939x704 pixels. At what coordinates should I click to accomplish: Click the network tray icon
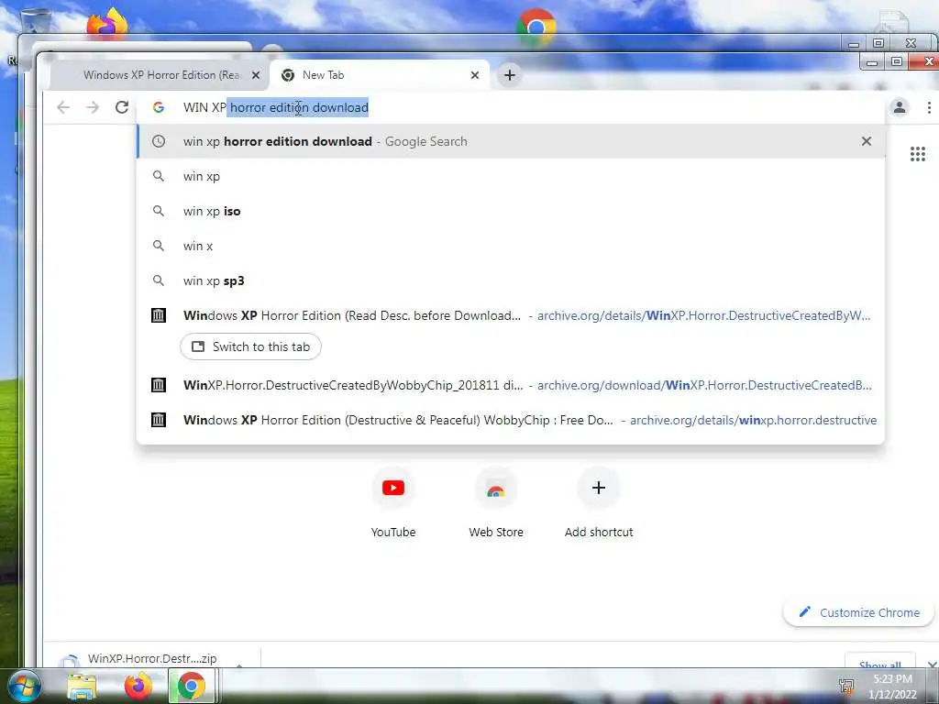pyautogui.click(x=846, y=686)
